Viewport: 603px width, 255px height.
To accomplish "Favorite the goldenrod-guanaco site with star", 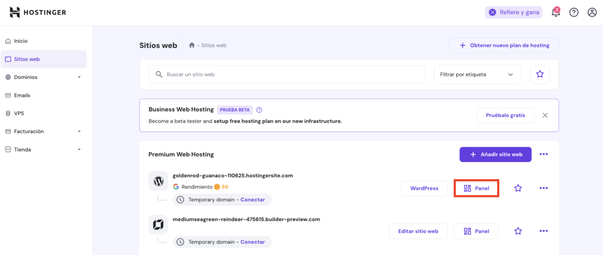I will tap(518, 188).
